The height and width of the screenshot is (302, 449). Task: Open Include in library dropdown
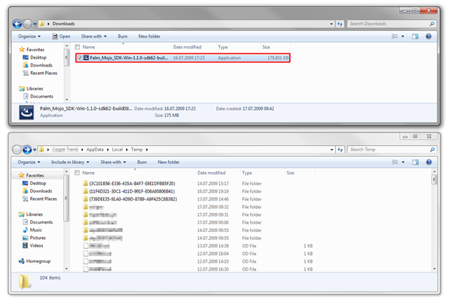70,162
